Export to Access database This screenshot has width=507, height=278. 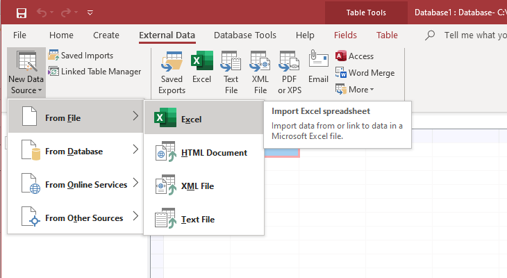(354, 56)
